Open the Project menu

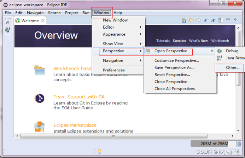click(x=71, y=13)
